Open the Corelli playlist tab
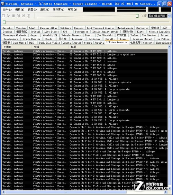 (x=110, y=39)
